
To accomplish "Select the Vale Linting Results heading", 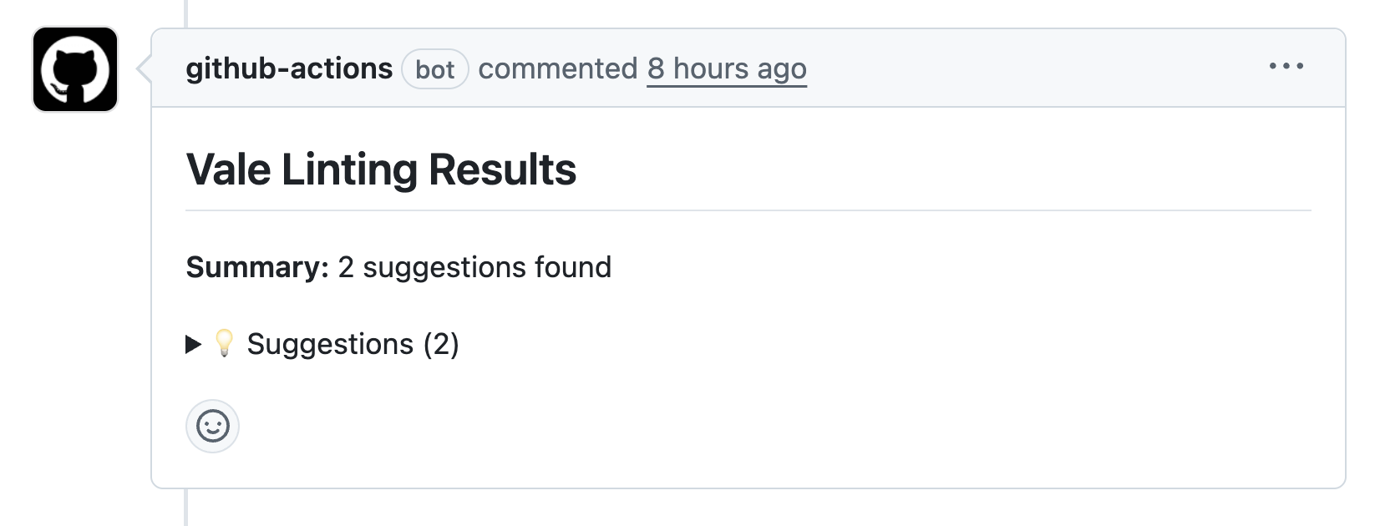I will [x=380, y=169].
